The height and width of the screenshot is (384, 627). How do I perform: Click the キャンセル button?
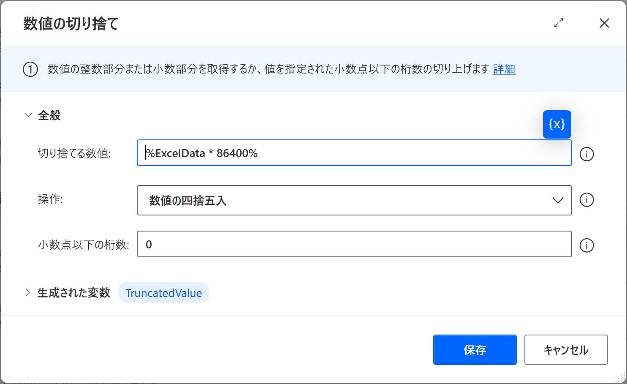(x=566, y=350)
